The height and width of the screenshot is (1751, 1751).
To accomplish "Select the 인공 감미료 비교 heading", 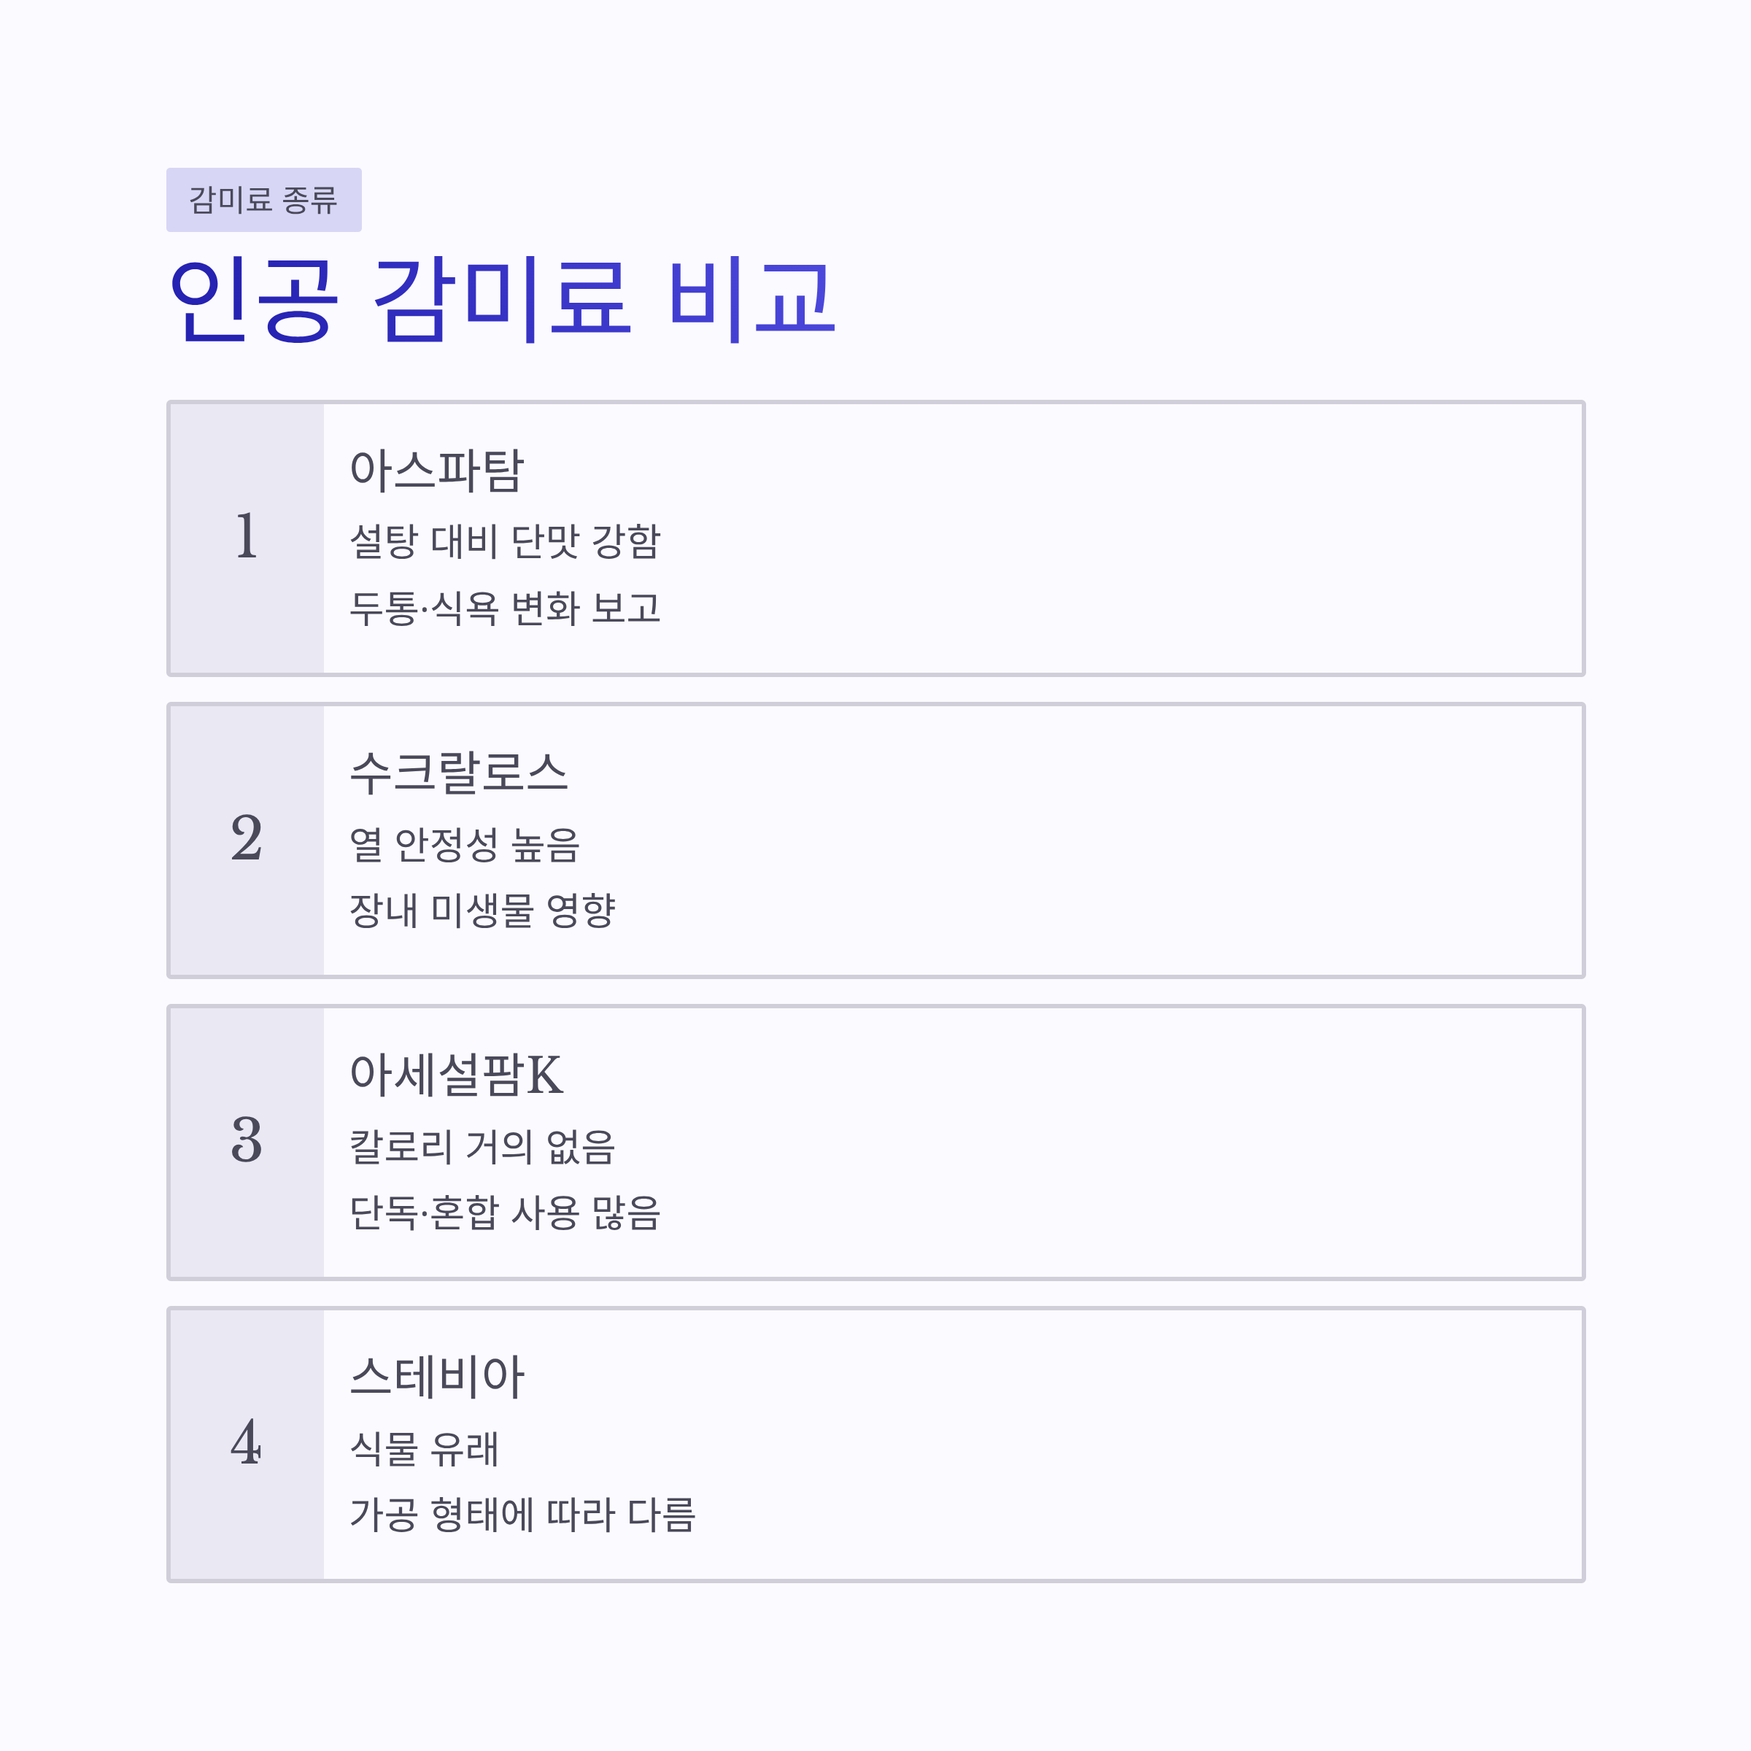I will tap(502, 299).
